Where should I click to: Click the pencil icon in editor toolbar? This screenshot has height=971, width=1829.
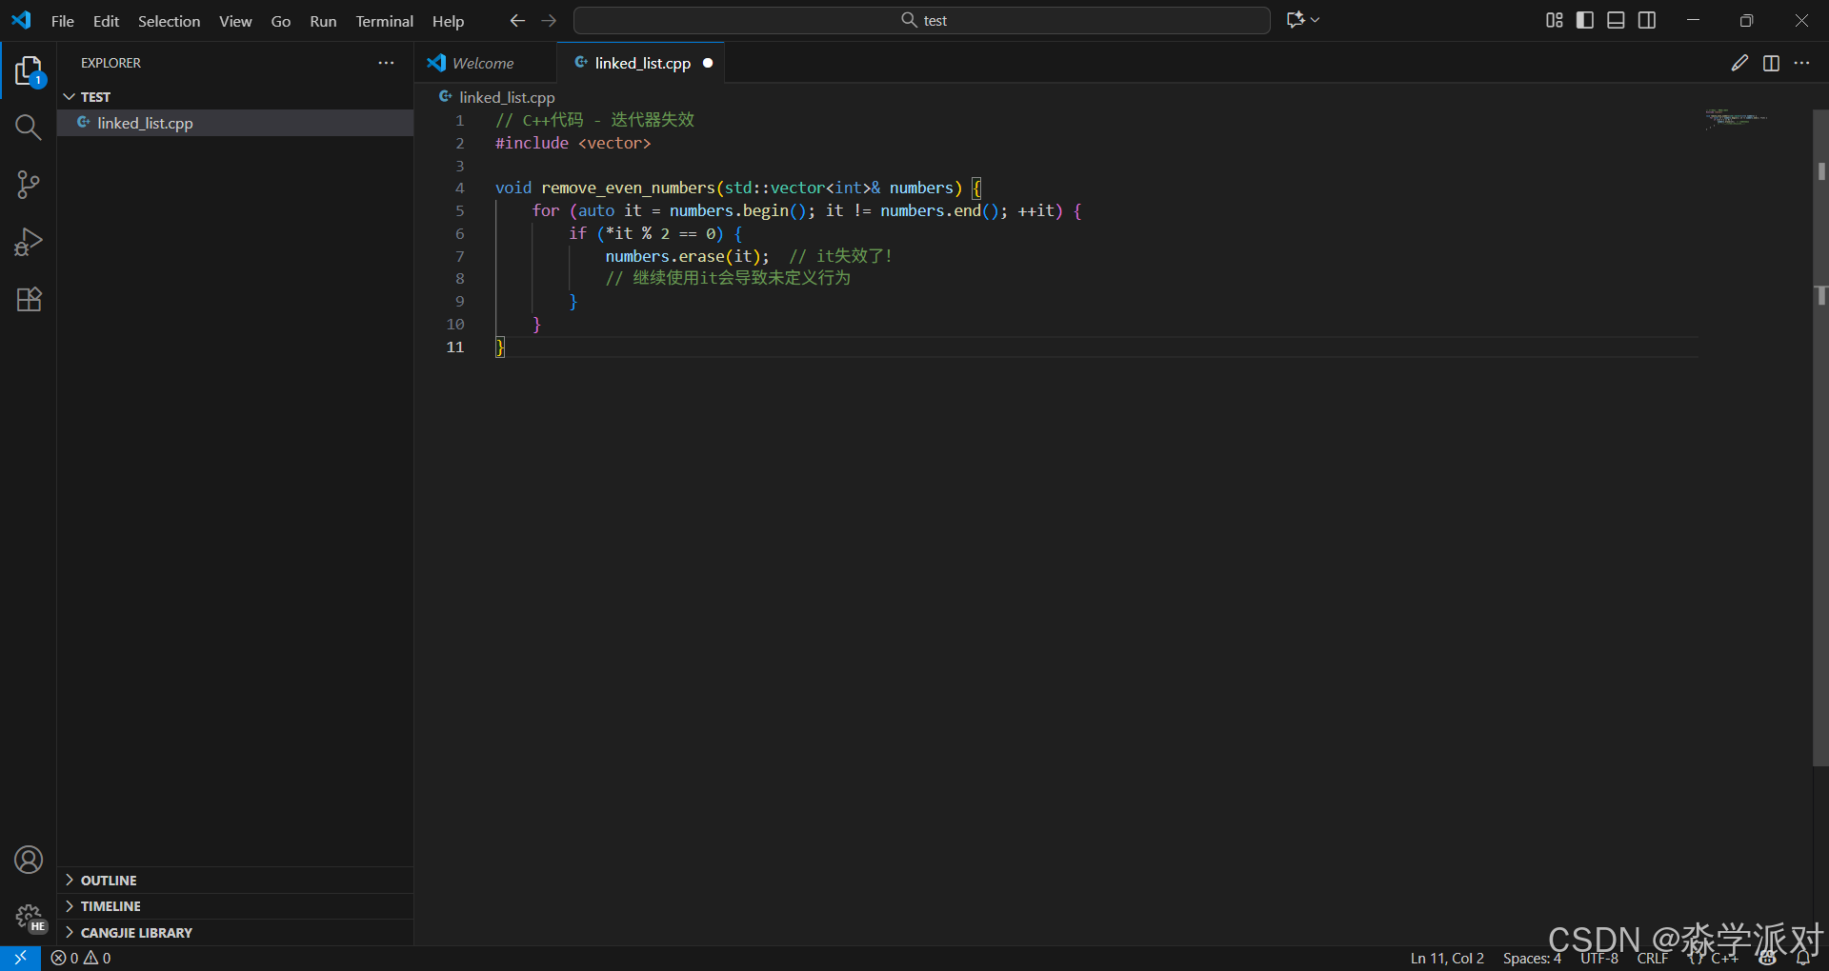click(1739, 63)
